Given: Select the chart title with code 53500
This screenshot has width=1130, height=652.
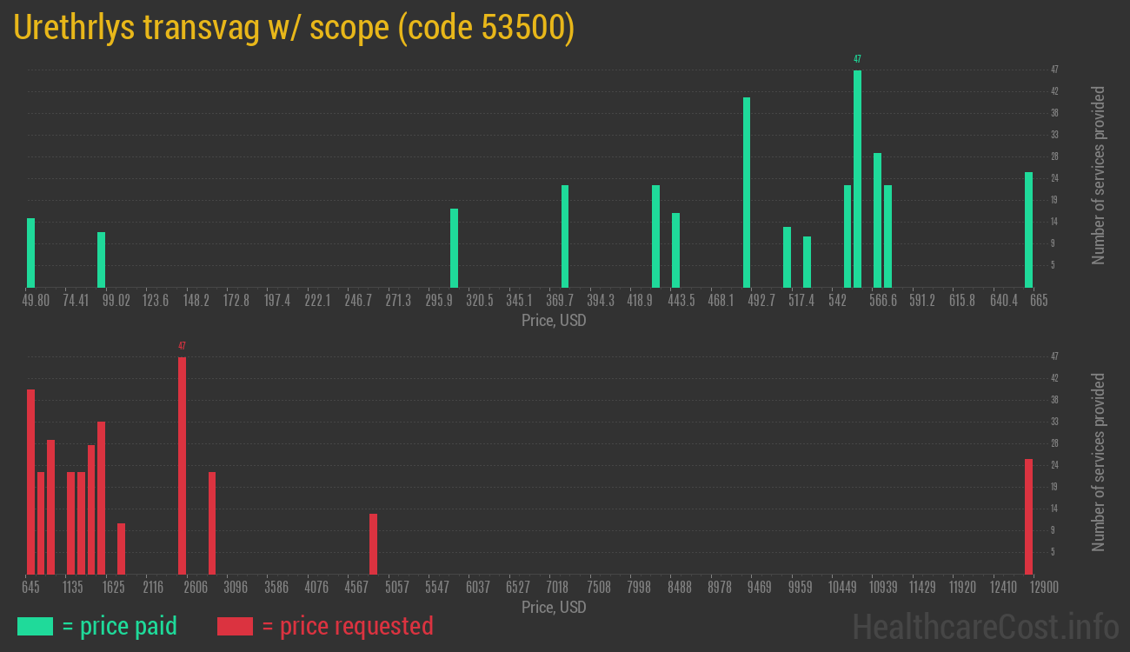Looking at the screenshot, I should coord(294,28).
